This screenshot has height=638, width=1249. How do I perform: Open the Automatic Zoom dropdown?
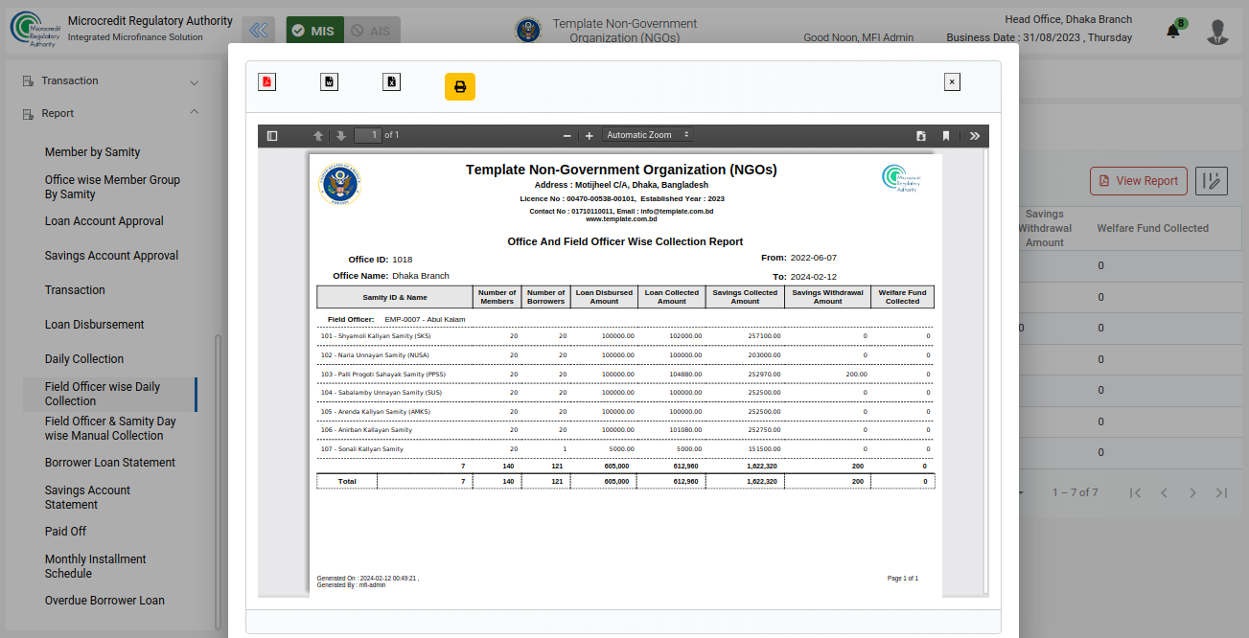tap(648, 135)
